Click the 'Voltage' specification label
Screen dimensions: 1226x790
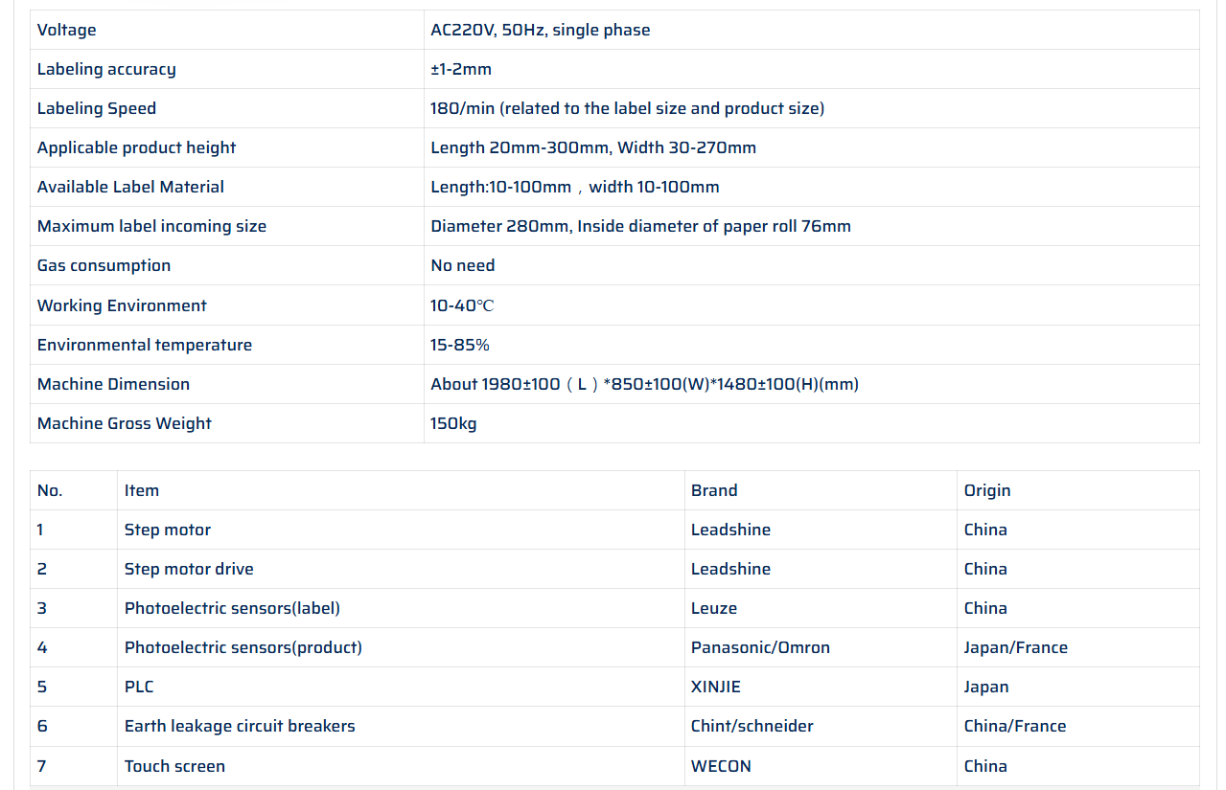[x=67, y=30]
